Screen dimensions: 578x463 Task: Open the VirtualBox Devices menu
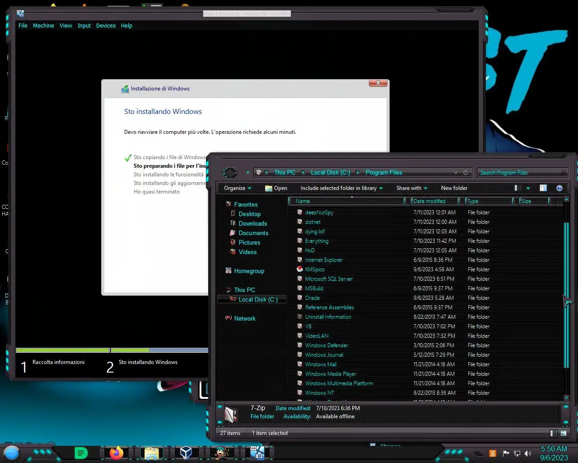(106, 26)
